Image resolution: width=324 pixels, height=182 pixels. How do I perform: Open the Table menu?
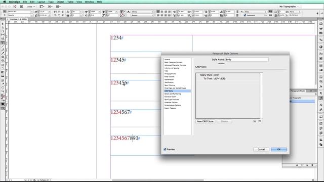pos(70,2)
